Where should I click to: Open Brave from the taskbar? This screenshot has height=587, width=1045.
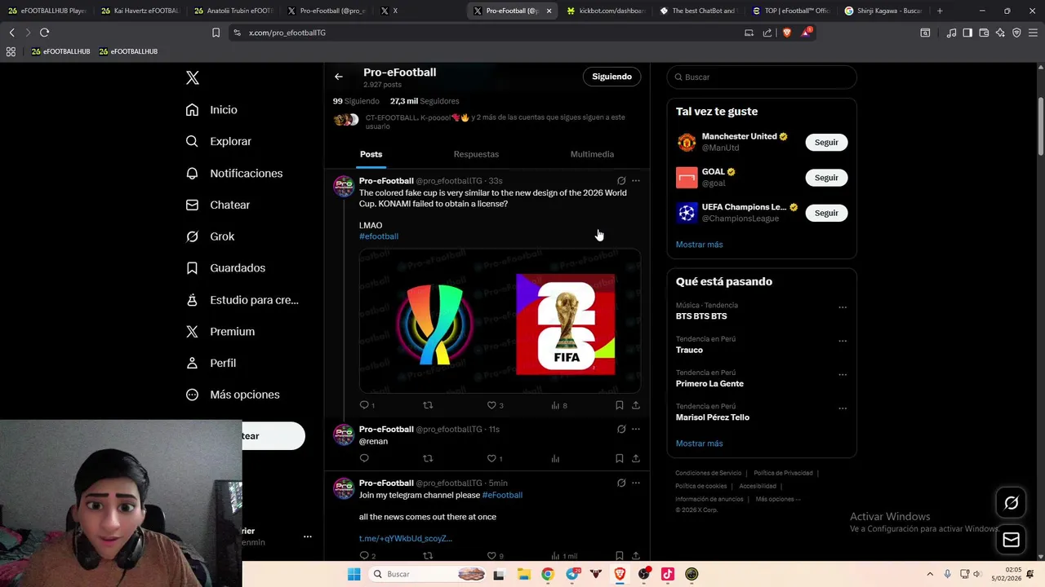pyautogui.click(x=620, y=574)
